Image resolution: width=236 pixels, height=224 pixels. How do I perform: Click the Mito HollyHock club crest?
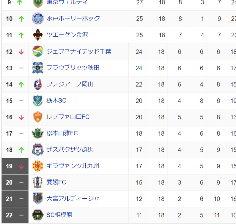click(x=37, y=18)
